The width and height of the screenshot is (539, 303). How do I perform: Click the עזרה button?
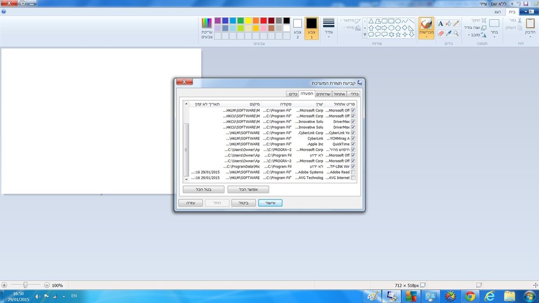pyautogui.click(x=190, y=203)
